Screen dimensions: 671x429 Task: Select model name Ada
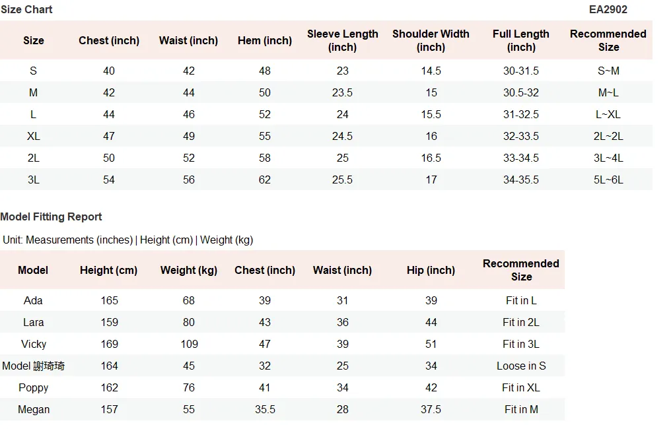[33, 301]
